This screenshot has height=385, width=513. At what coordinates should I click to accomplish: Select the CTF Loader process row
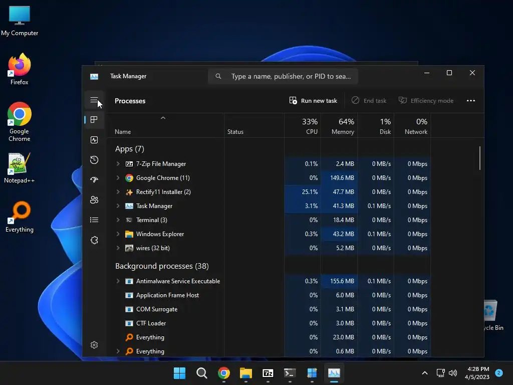269,323
